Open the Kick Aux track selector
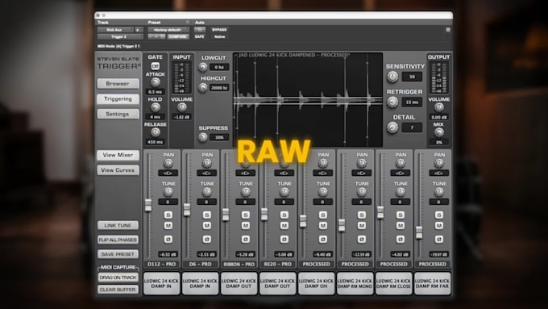 coord(115,30)
